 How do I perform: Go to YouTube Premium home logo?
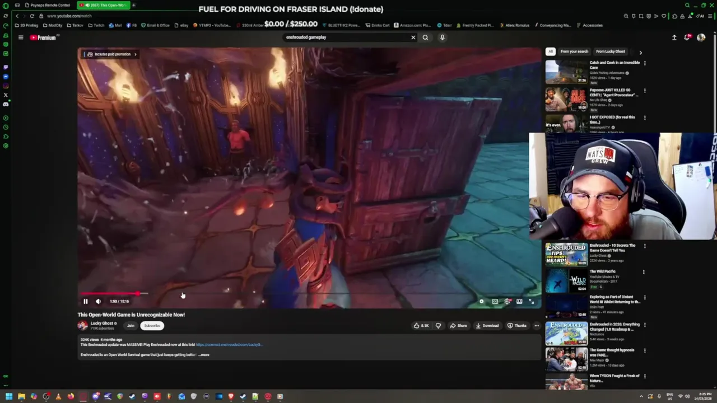tap(44, 38)
